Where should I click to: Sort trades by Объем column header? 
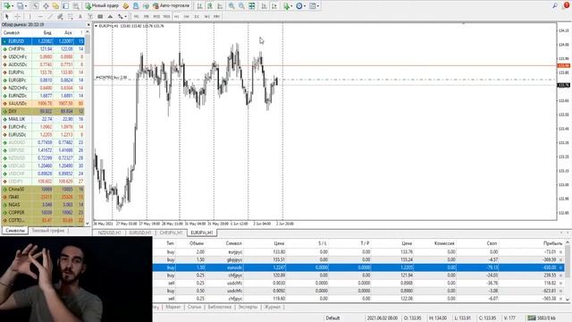point(197,243)
